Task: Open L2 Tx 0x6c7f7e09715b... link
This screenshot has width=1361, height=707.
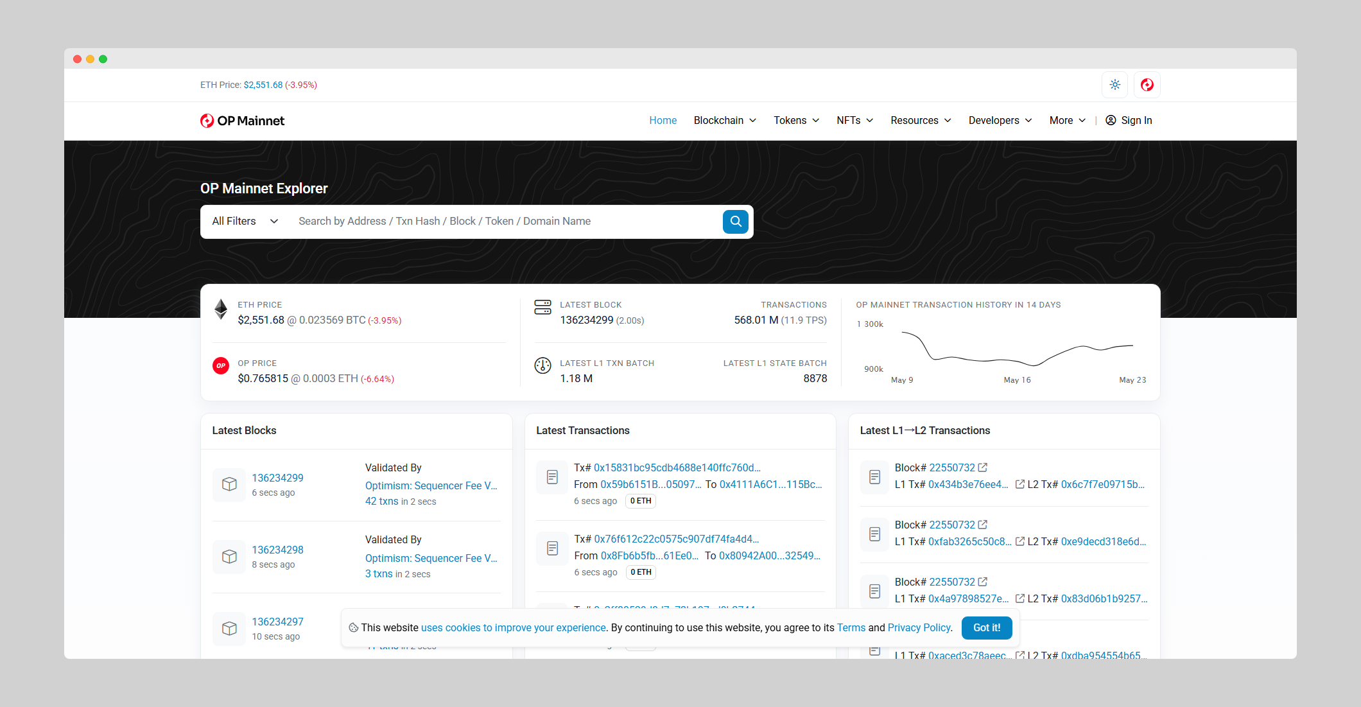Action: coord(1103,485)
